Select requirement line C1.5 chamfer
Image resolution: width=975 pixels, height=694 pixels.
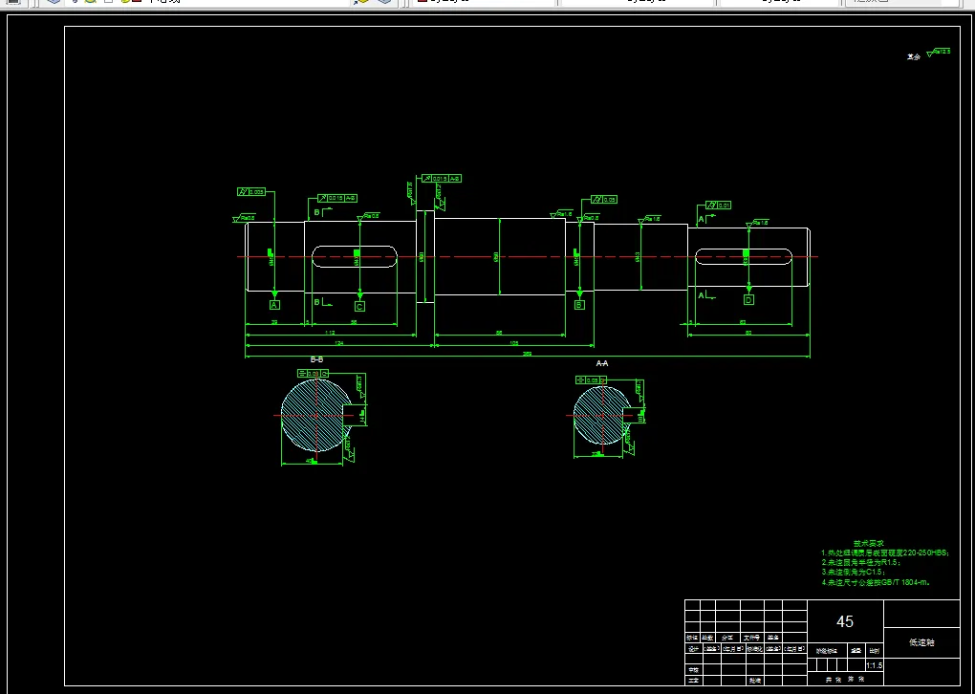pos(853,572)
